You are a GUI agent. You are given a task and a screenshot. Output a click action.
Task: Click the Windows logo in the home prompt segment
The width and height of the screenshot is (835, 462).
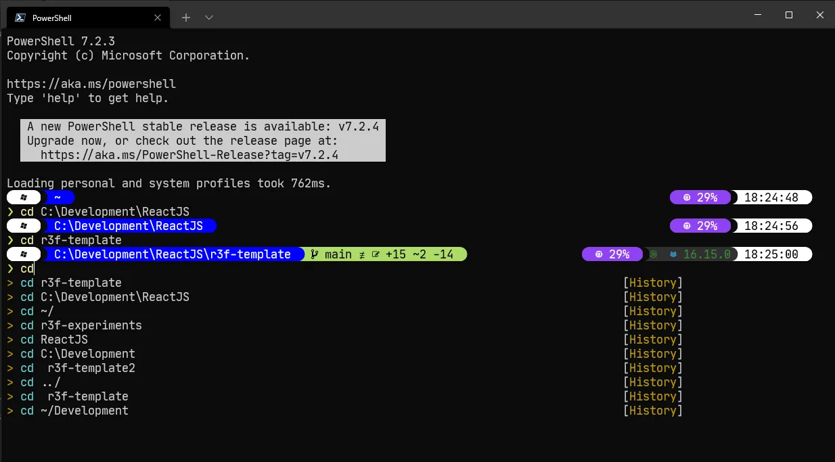23,197
